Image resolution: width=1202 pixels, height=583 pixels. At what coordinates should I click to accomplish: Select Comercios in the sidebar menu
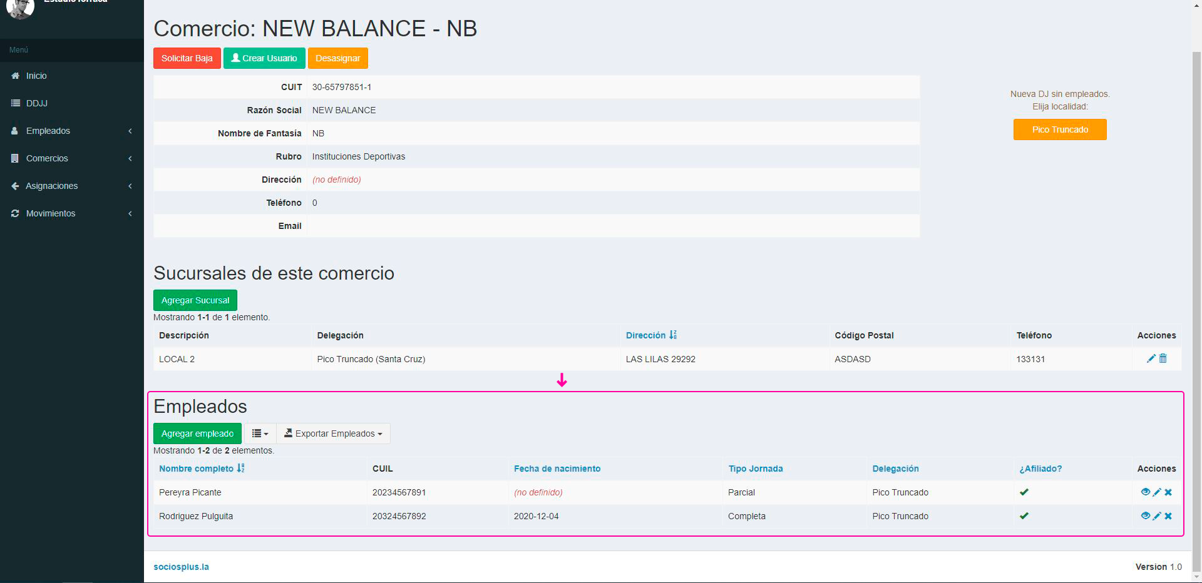pos(72,158)
